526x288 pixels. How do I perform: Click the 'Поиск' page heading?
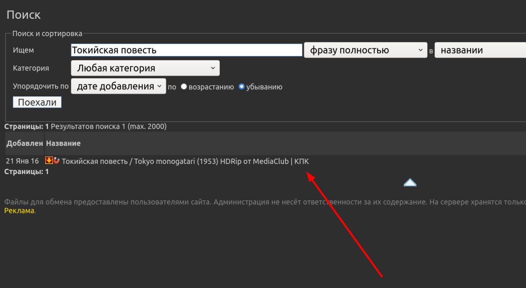pos(23,15)
